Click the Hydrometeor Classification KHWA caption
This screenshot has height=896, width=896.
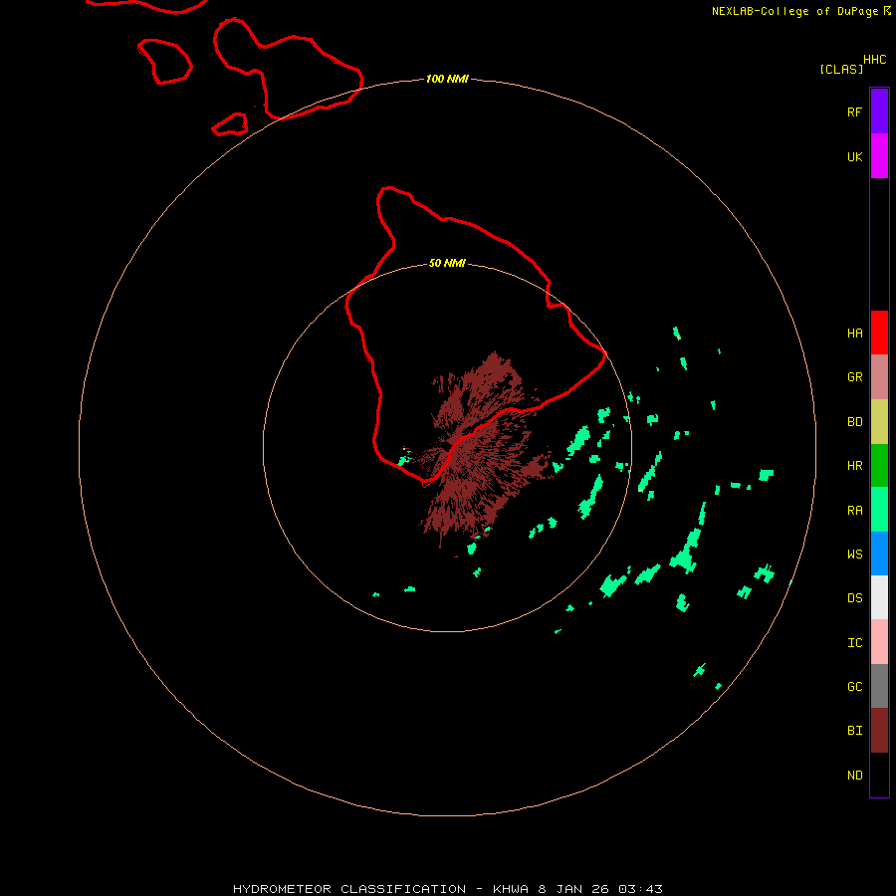447,889
